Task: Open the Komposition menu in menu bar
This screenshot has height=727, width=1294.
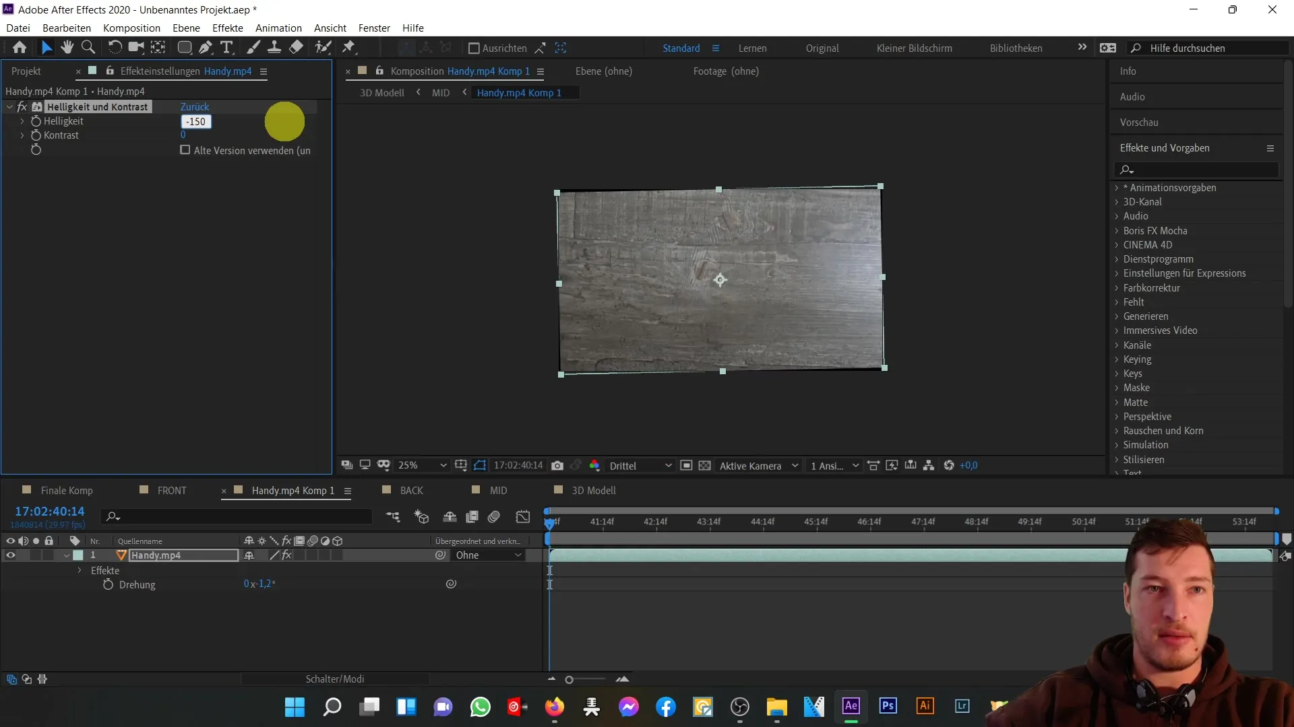Action: (131, 28)
